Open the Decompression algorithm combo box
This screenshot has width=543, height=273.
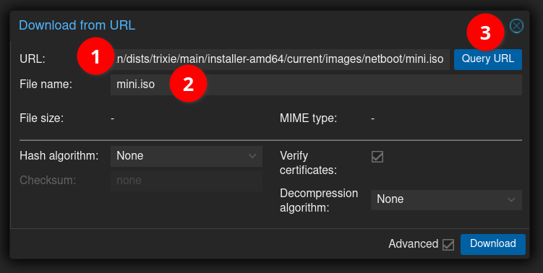[446, 199]
